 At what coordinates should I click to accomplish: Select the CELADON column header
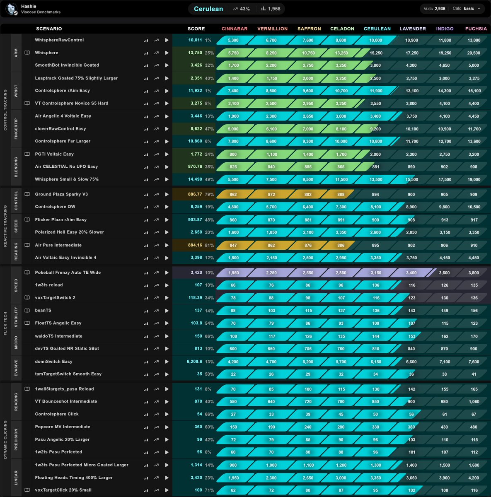pos(342,29)
